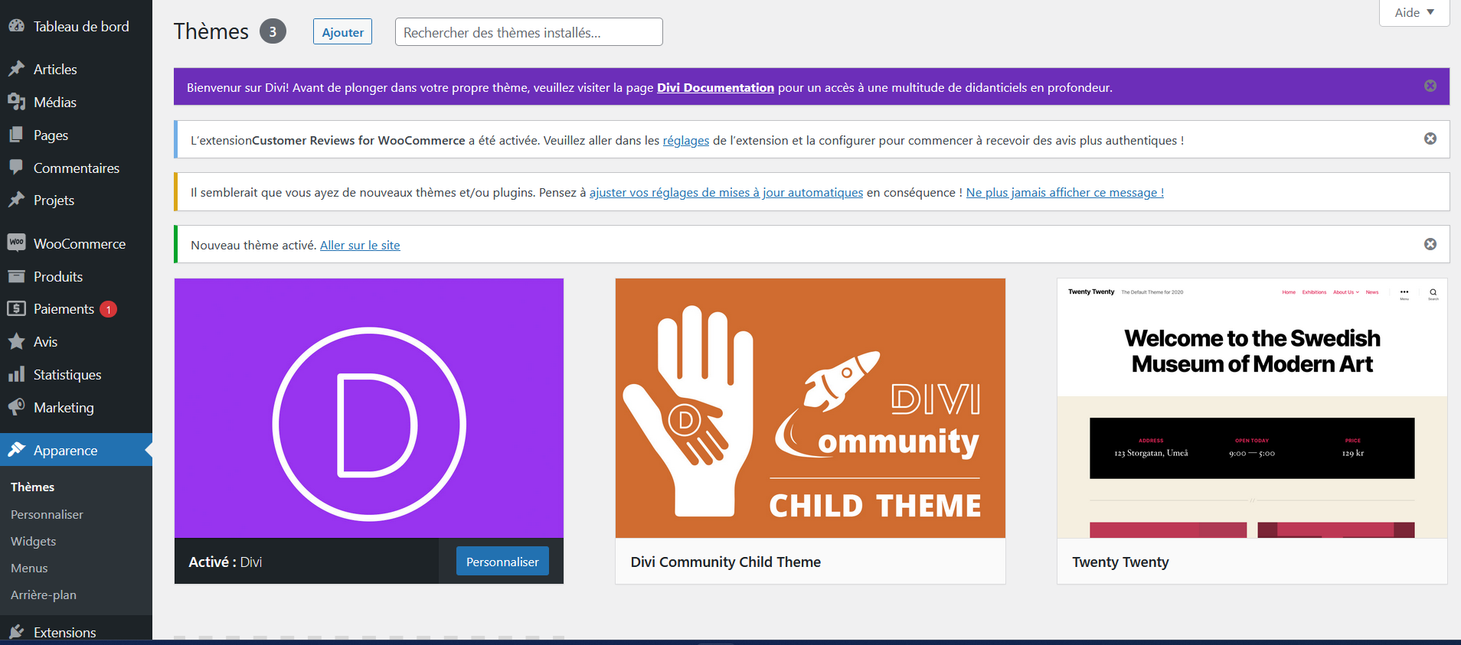
Task: Follow the Aller sur le site link
Action: 360,245
